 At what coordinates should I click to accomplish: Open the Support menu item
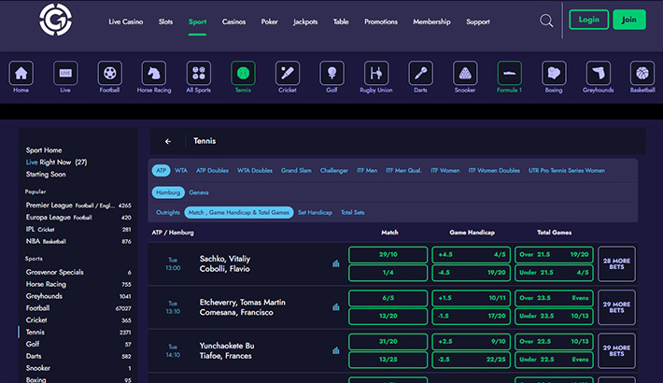click(478, 21)
